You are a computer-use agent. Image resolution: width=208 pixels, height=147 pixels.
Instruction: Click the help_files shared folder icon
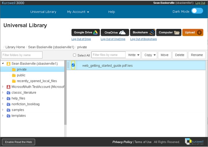8,99
